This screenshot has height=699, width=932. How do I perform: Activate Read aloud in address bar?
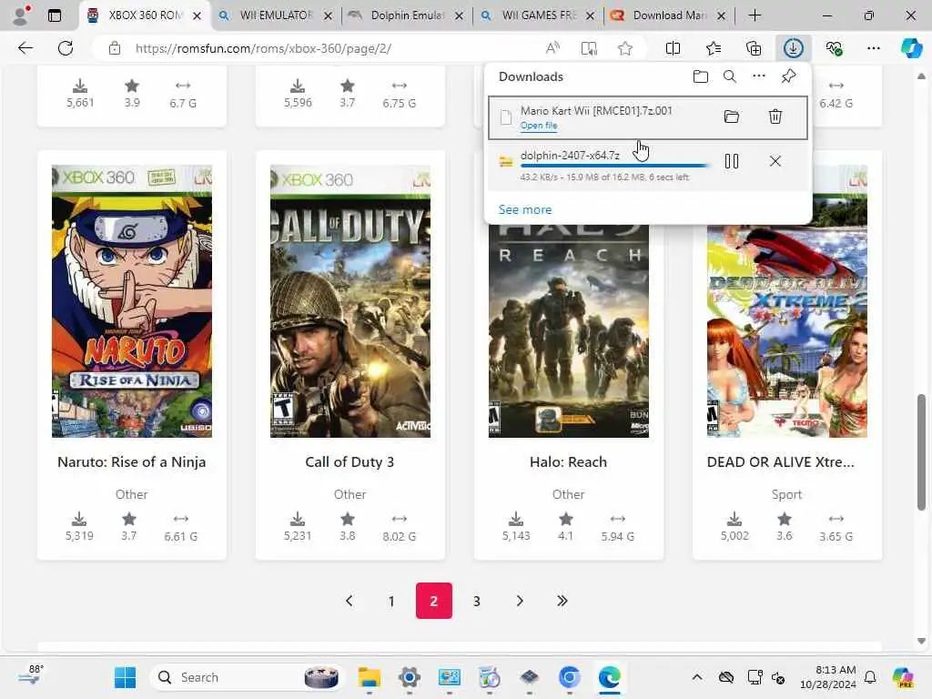pyautogui.click(x=552, y=48)
